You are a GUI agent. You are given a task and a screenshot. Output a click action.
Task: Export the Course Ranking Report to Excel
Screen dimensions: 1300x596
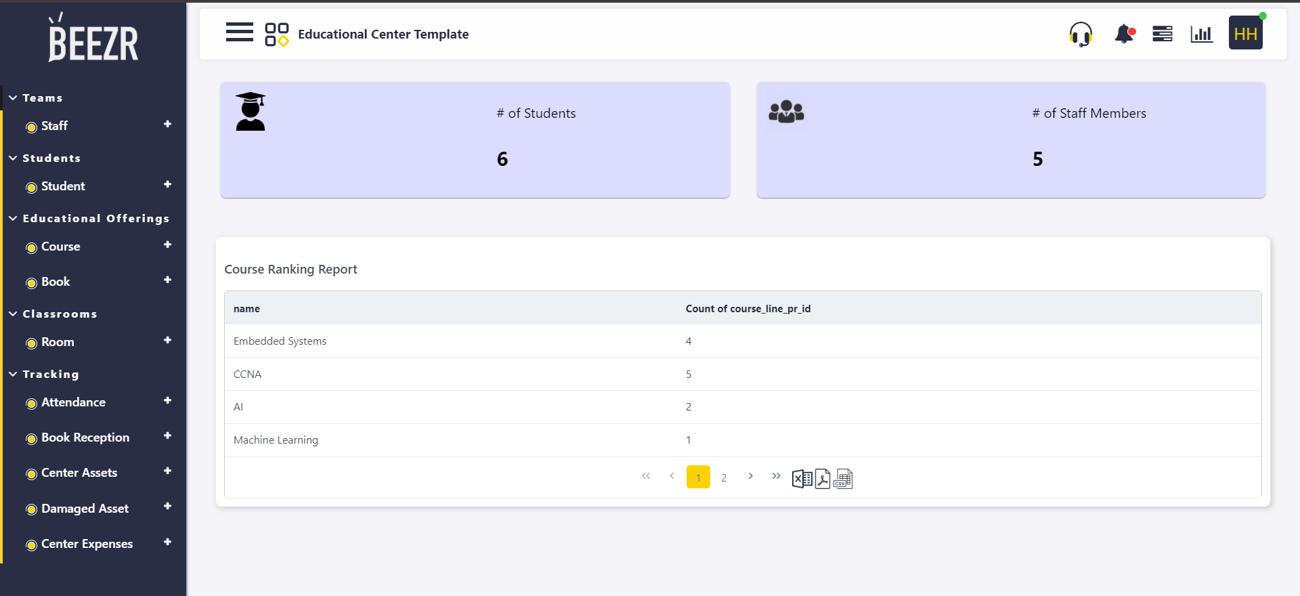tap(802, 479)
